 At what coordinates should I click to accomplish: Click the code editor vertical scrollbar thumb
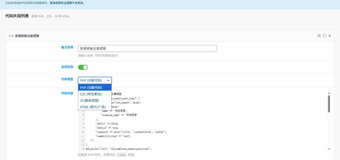(329, 104)
